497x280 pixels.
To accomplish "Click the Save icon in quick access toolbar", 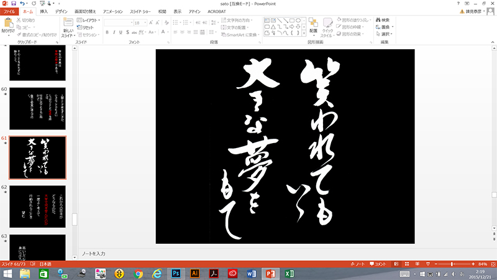I will [x=13, y=4].
